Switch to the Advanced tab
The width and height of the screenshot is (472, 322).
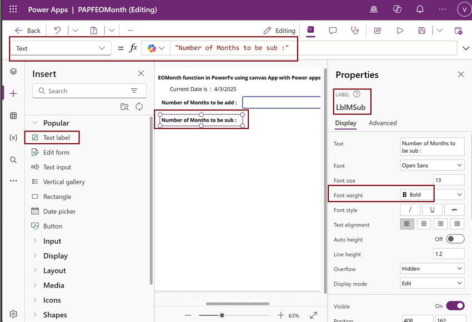coord(383,123)
